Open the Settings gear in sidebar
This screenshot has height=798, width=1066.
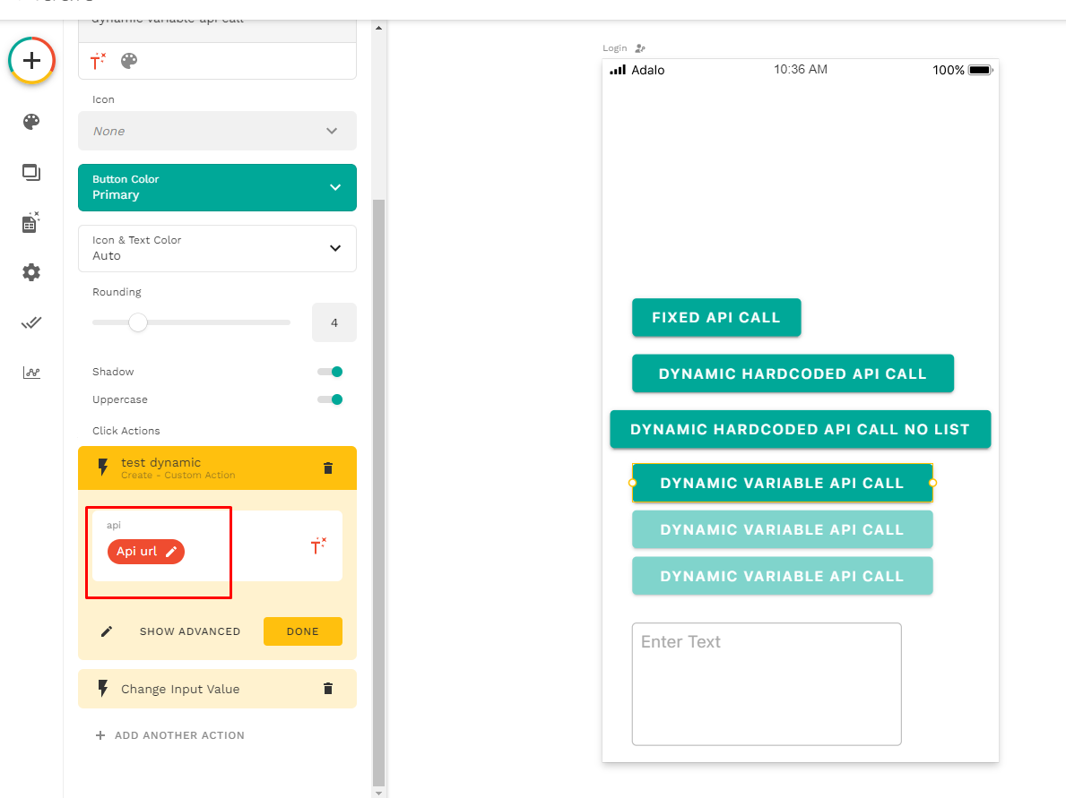(31, 272)
